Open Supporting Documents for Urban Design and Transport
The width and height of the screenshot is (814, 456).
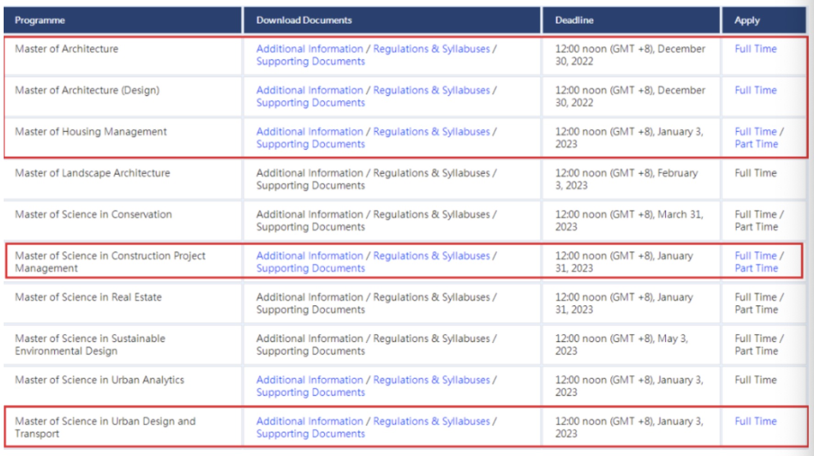[310, 434]
